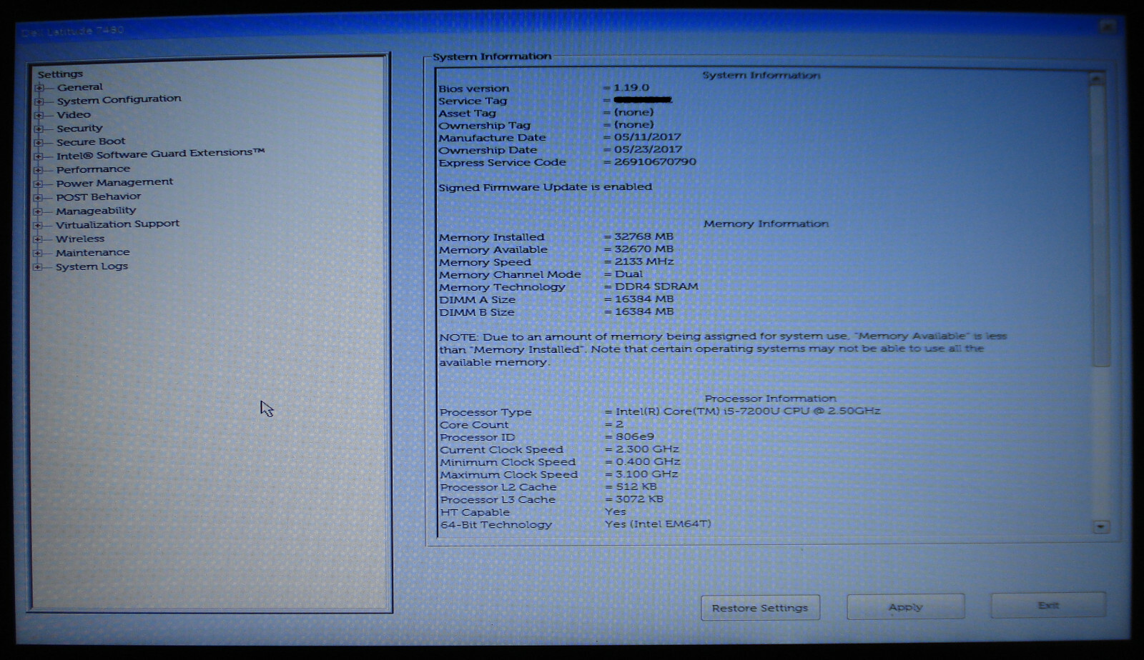
Task: Click Minimum Clock Speed value 0.400 GHz
Action: pyautogui.click(x=648, y=462)
